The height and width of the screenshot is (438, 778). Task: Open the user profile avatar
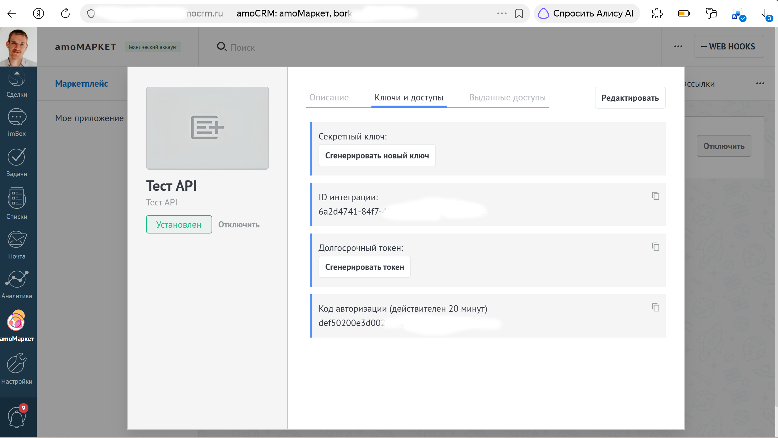click(x=18, y=47)
